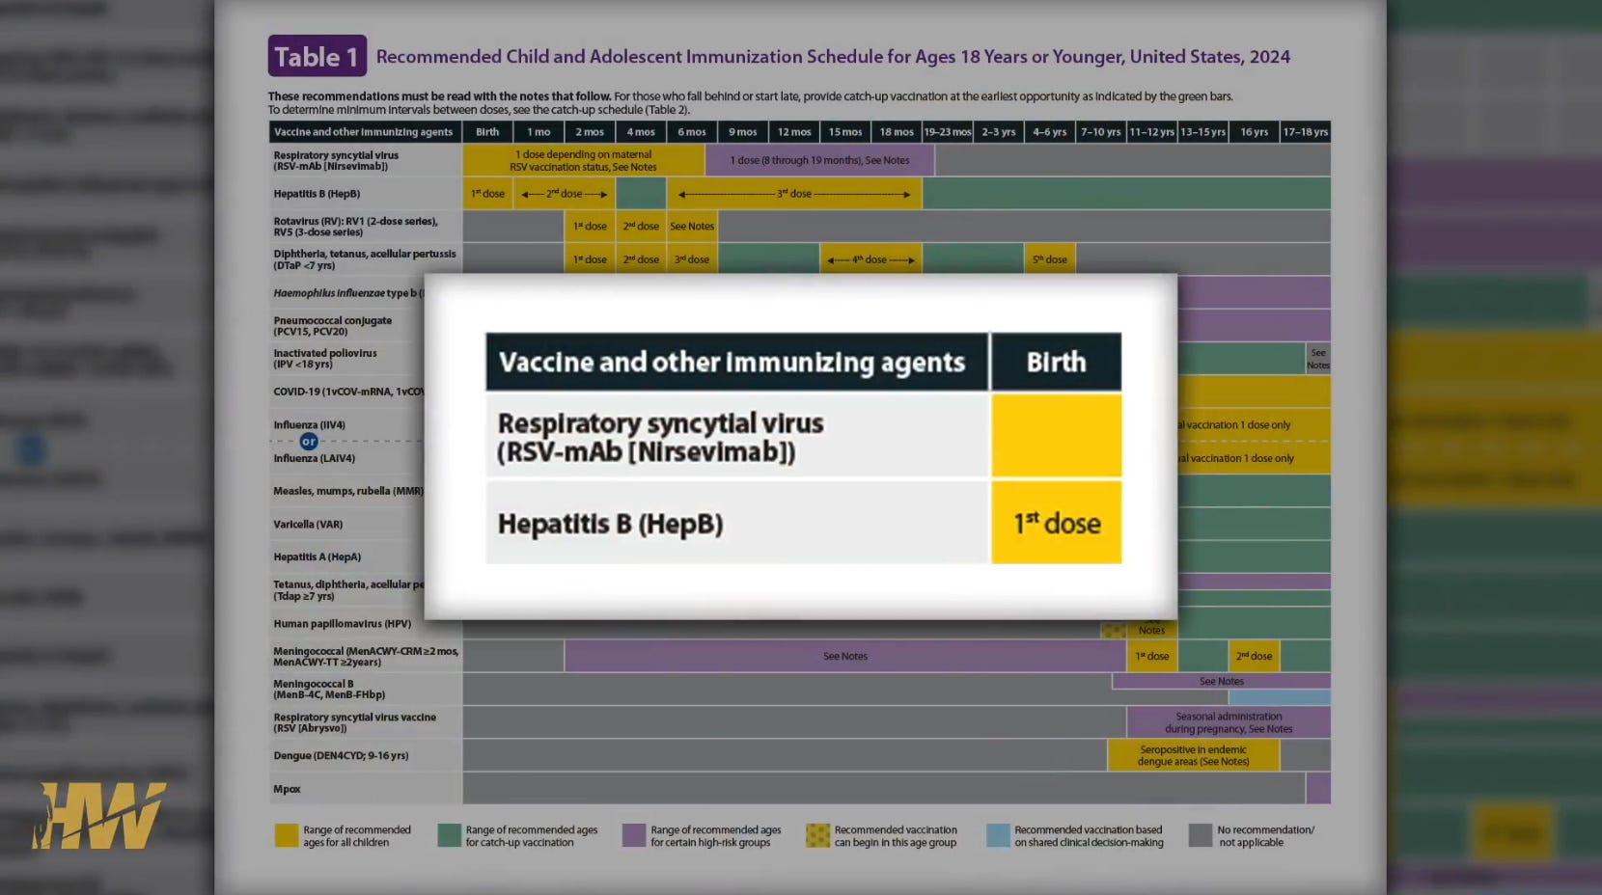1602x895 pixels.
Task: Click the '12 mos' column header
Action: coord(794,132)
